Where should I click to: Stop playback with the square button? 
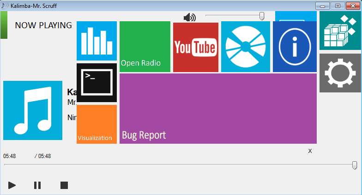pyautogui.click(x=64, y=185)
